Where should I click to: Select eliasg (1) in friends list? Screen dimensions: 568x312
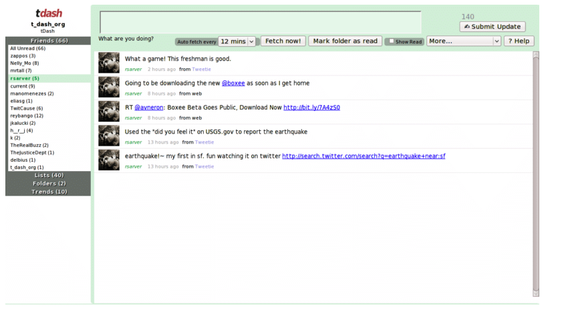click(21, 101)
